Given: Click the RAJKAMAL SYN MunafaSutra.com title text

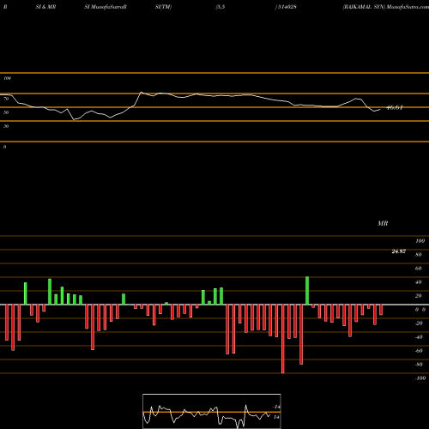Looking at the screenshot, I should (x=386, y=7).
